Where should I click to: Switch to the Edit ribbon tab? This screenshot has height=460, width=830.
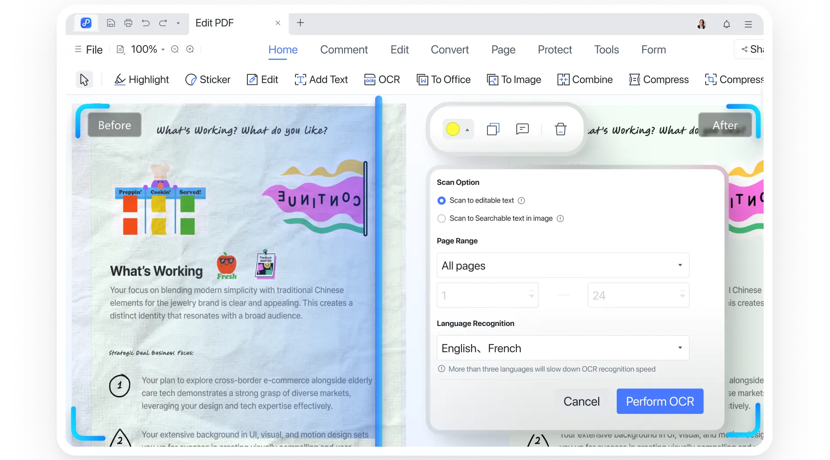400,50
